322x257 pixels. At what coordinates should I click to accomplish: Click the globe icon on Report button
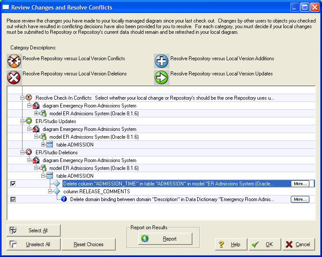pyautogui.click(x=145, y=238)
